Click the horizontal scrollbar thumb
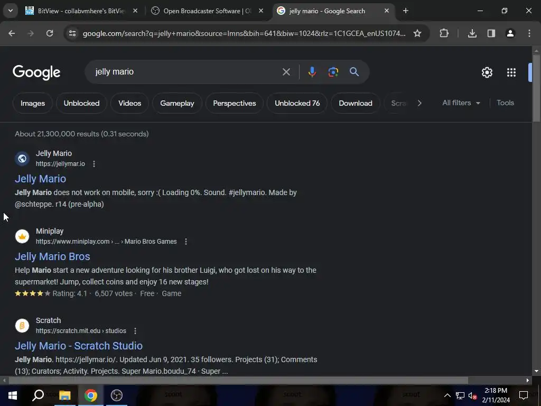The height and width of the screenshot is (406, 541). [x=238, y=381]
